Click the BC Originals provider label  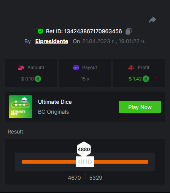coord(53,112)
